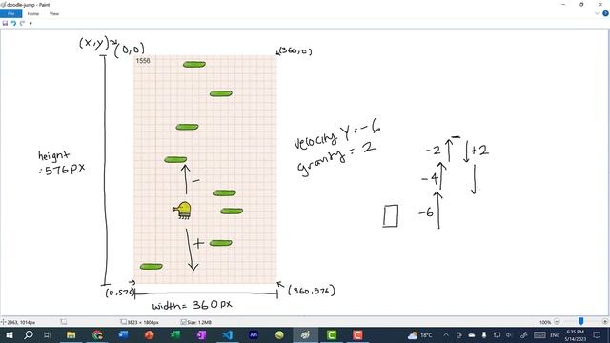This screenshot has height=343, width=610.
Task: Click the zoom out minus button
Action: pos(557,322)
